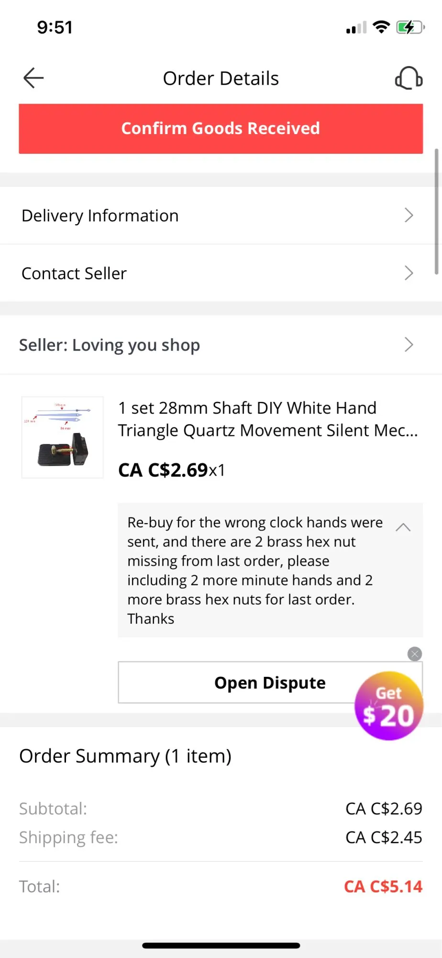Open product title 28mm Shaft DIY
This screenshot has height=958, width=442.
pyautogui.click(x=268, y=419)
